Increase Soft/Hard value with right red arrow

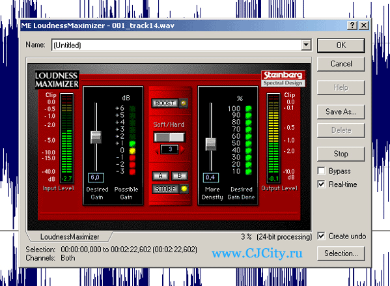(x=182, y=149)
